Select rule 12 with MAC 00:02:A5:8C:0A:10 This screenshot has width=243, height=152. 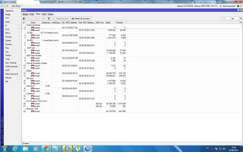pos(74,73)
